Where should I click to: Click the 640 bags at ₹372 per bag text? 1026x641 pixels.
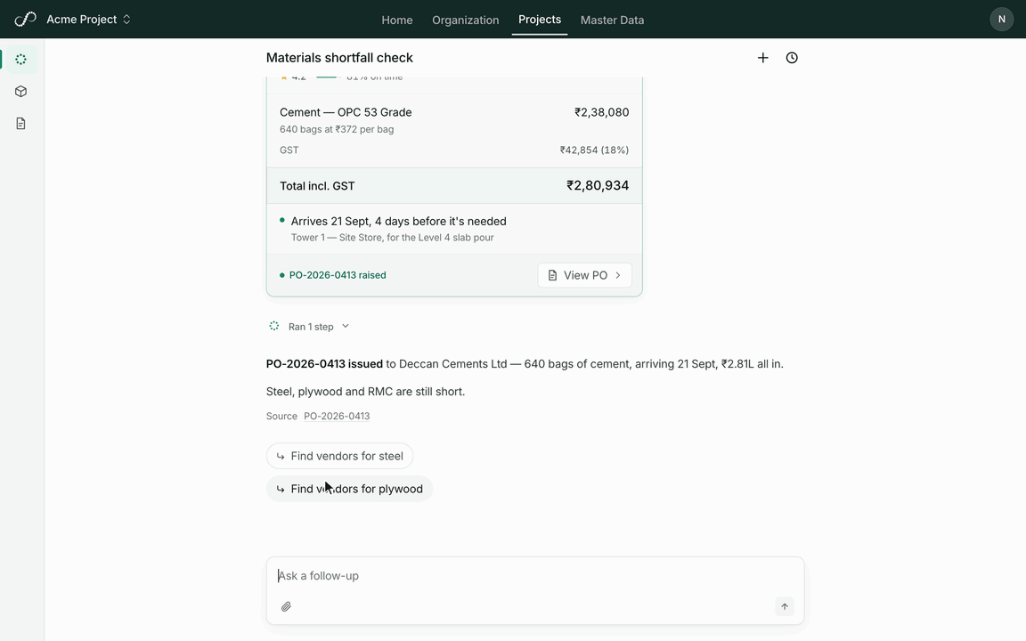[x=337, y=129]
